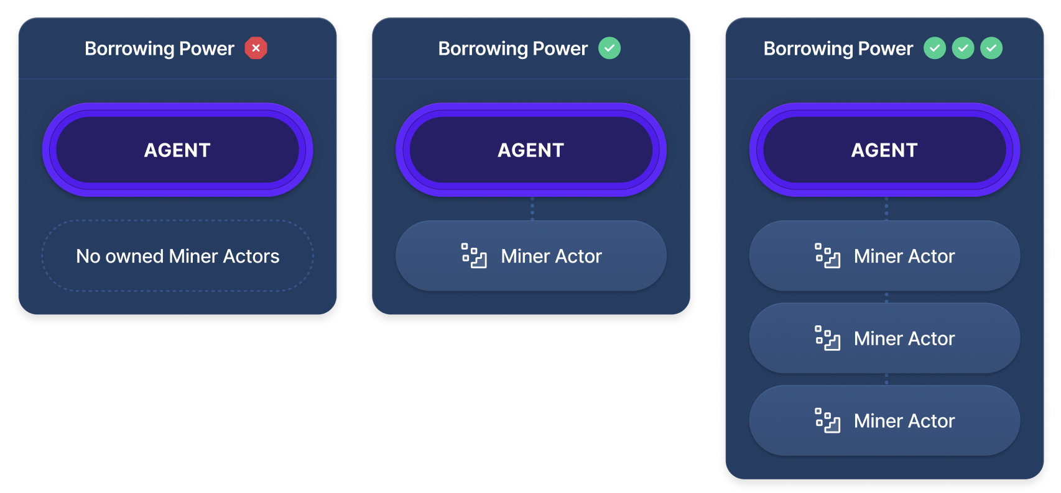Select the top Miner Actor label in the right card
The height and width of the screenshot is (493, 1061).
(x=904, y=256)
